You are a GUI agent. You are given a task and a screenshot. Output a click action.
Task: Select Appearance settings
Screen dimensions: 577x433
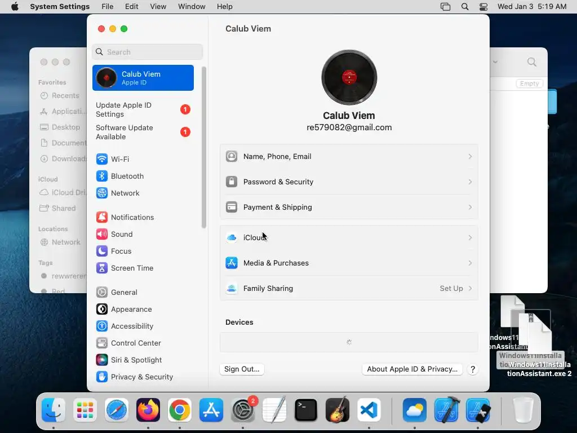(x=124, y=310)
